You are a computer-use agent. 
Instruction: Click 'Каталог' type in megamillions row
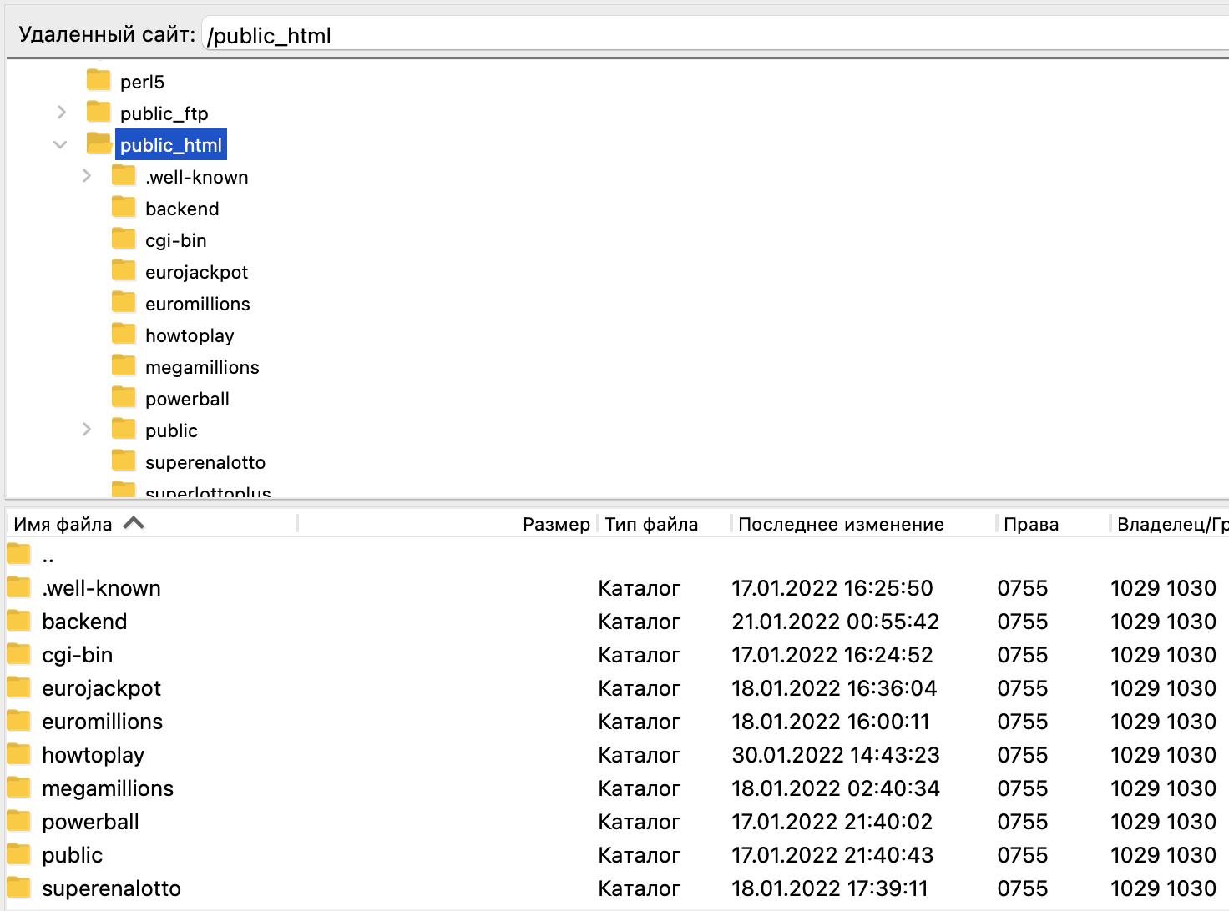pos(640,788)
